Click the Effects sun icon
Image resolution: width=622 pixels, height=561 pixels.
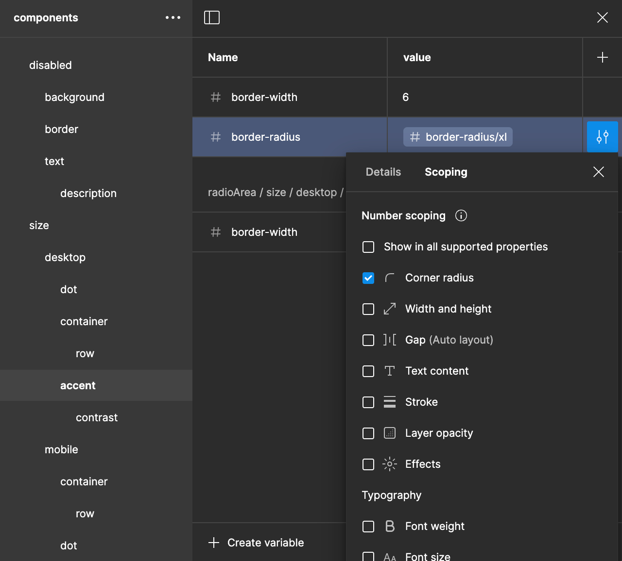tap(390, 464)
